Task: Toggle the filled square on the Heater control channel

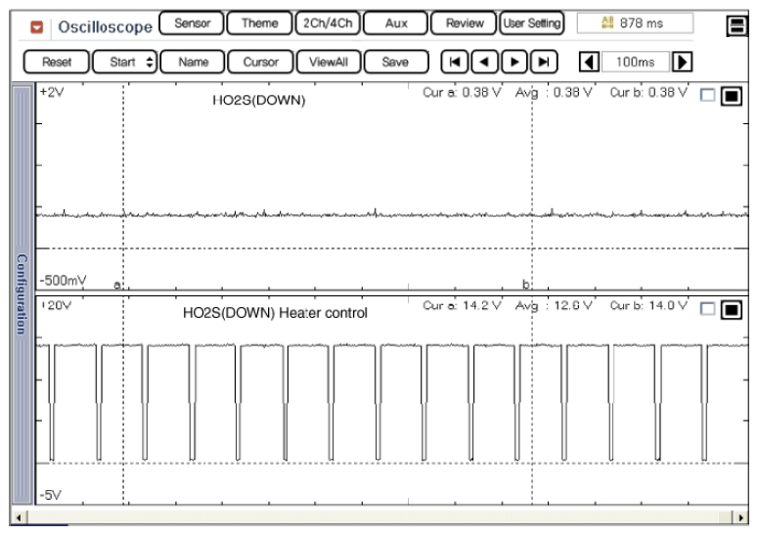Action: pyautogui.click(x=731, y=311)
